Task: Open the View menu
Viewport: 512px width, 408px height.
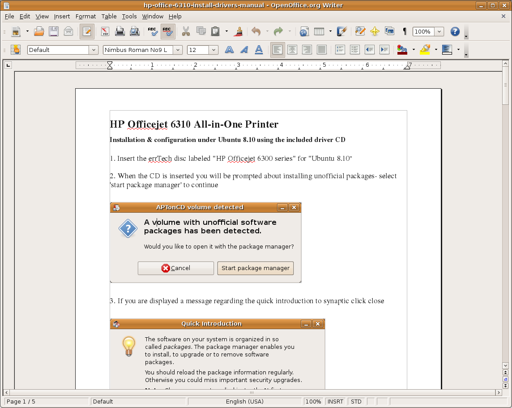Action: tap(42, 16)
